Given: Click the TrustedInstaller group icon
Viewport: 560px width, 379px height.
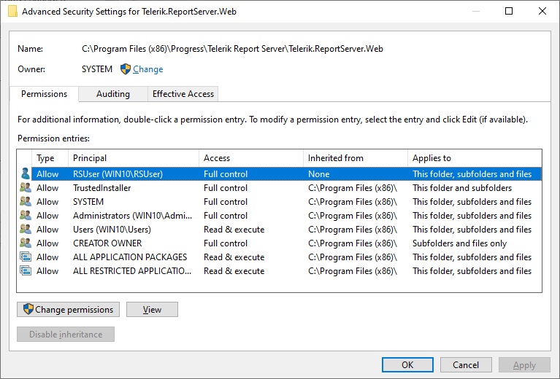Looking at the screenshot, I should tap(26, 187).
